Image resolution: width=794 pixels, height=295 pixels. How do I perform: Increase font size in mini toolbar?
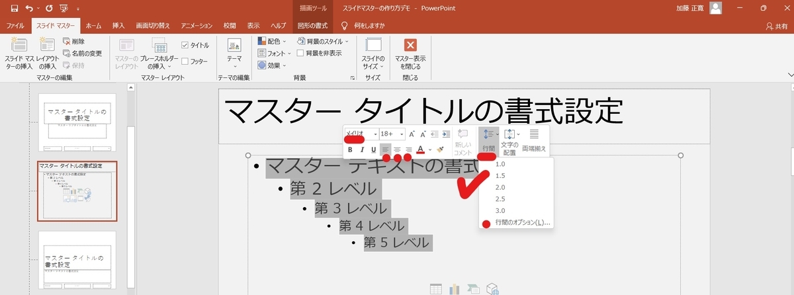[x=412, y=134]
